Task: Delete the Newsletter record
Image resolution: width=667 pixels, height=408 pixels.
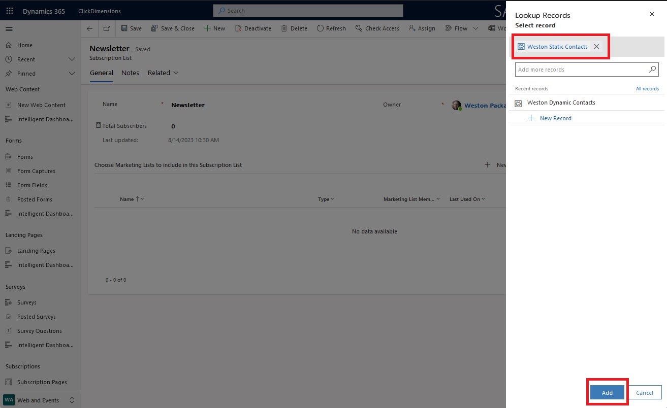Action: [294, 28]
